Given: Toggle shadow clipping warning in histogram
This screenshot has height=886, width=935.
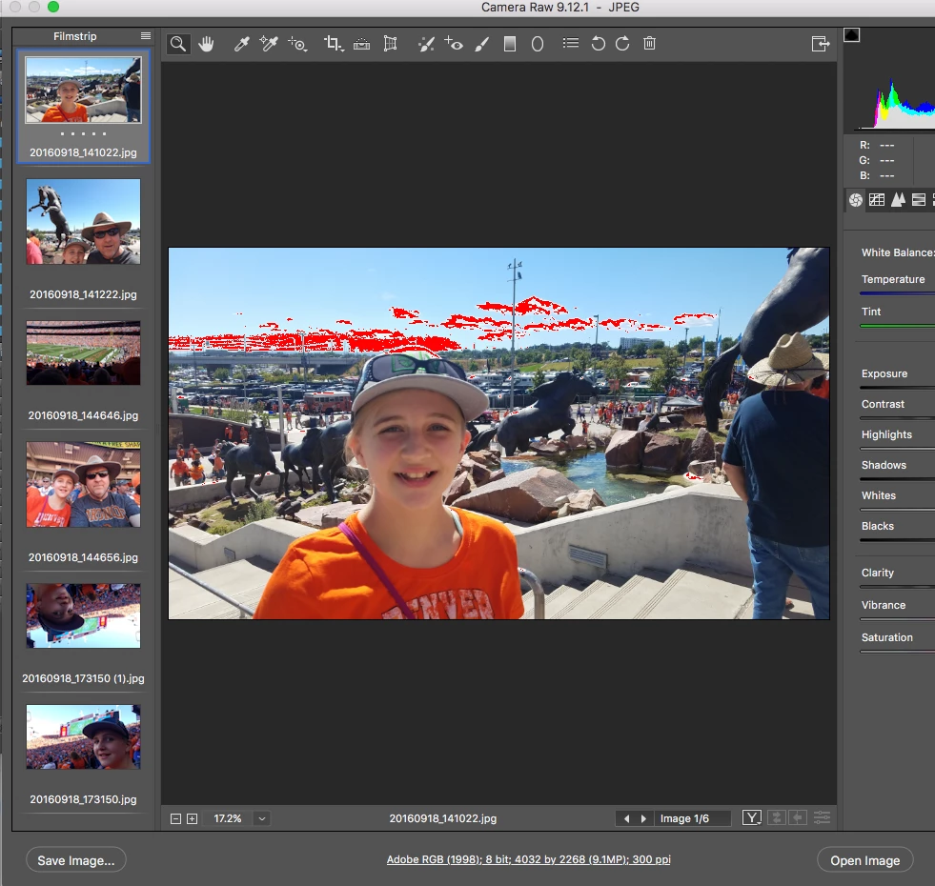Looking at the screenshot, I should click(x=851, y=34).
